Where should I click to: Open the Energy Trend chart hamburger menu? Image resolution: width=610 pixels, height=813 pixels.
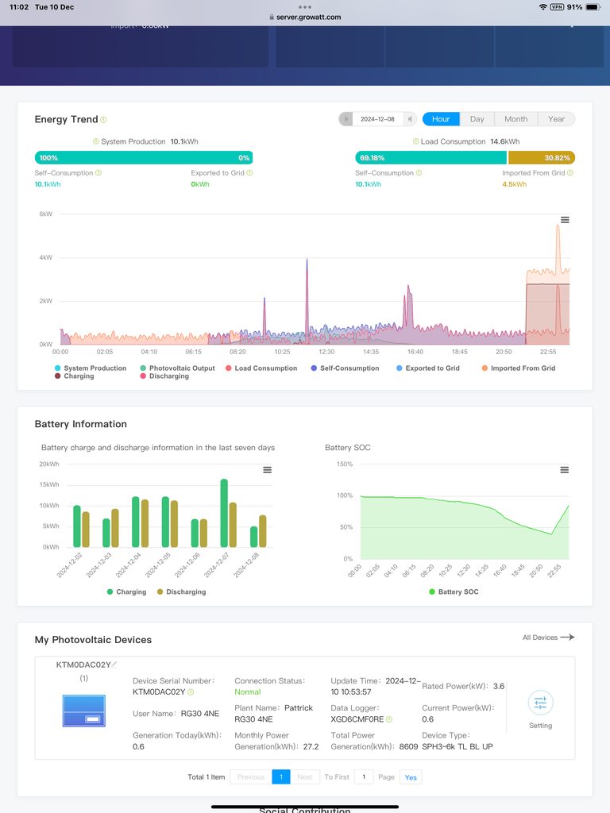click(565, 220)
